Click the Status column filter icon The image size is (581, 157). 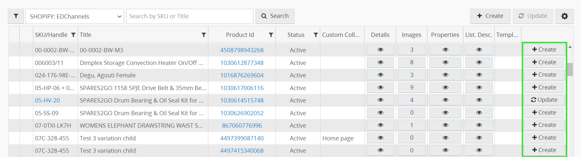click(315, 35)
